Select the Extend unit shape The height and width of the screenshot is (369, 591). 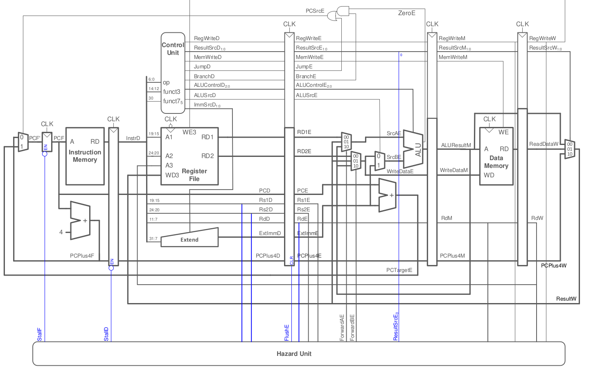point(189,238)
